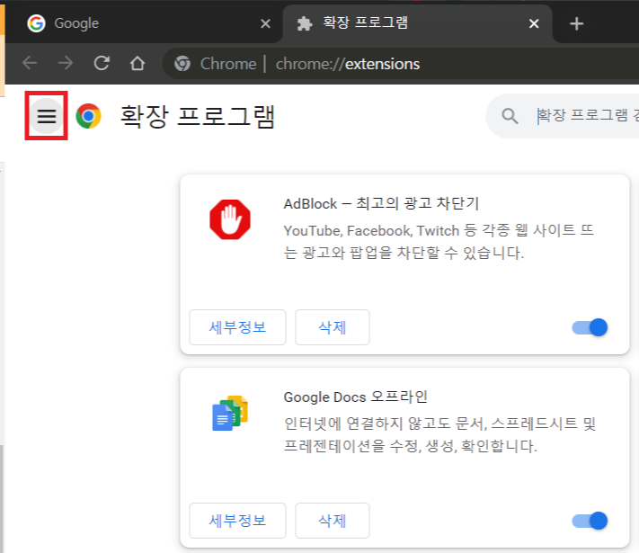This screenshot has width=639, height=553.
Task: Open Google Docs 오프라인 세부정보 button
Action: (237, 521)
